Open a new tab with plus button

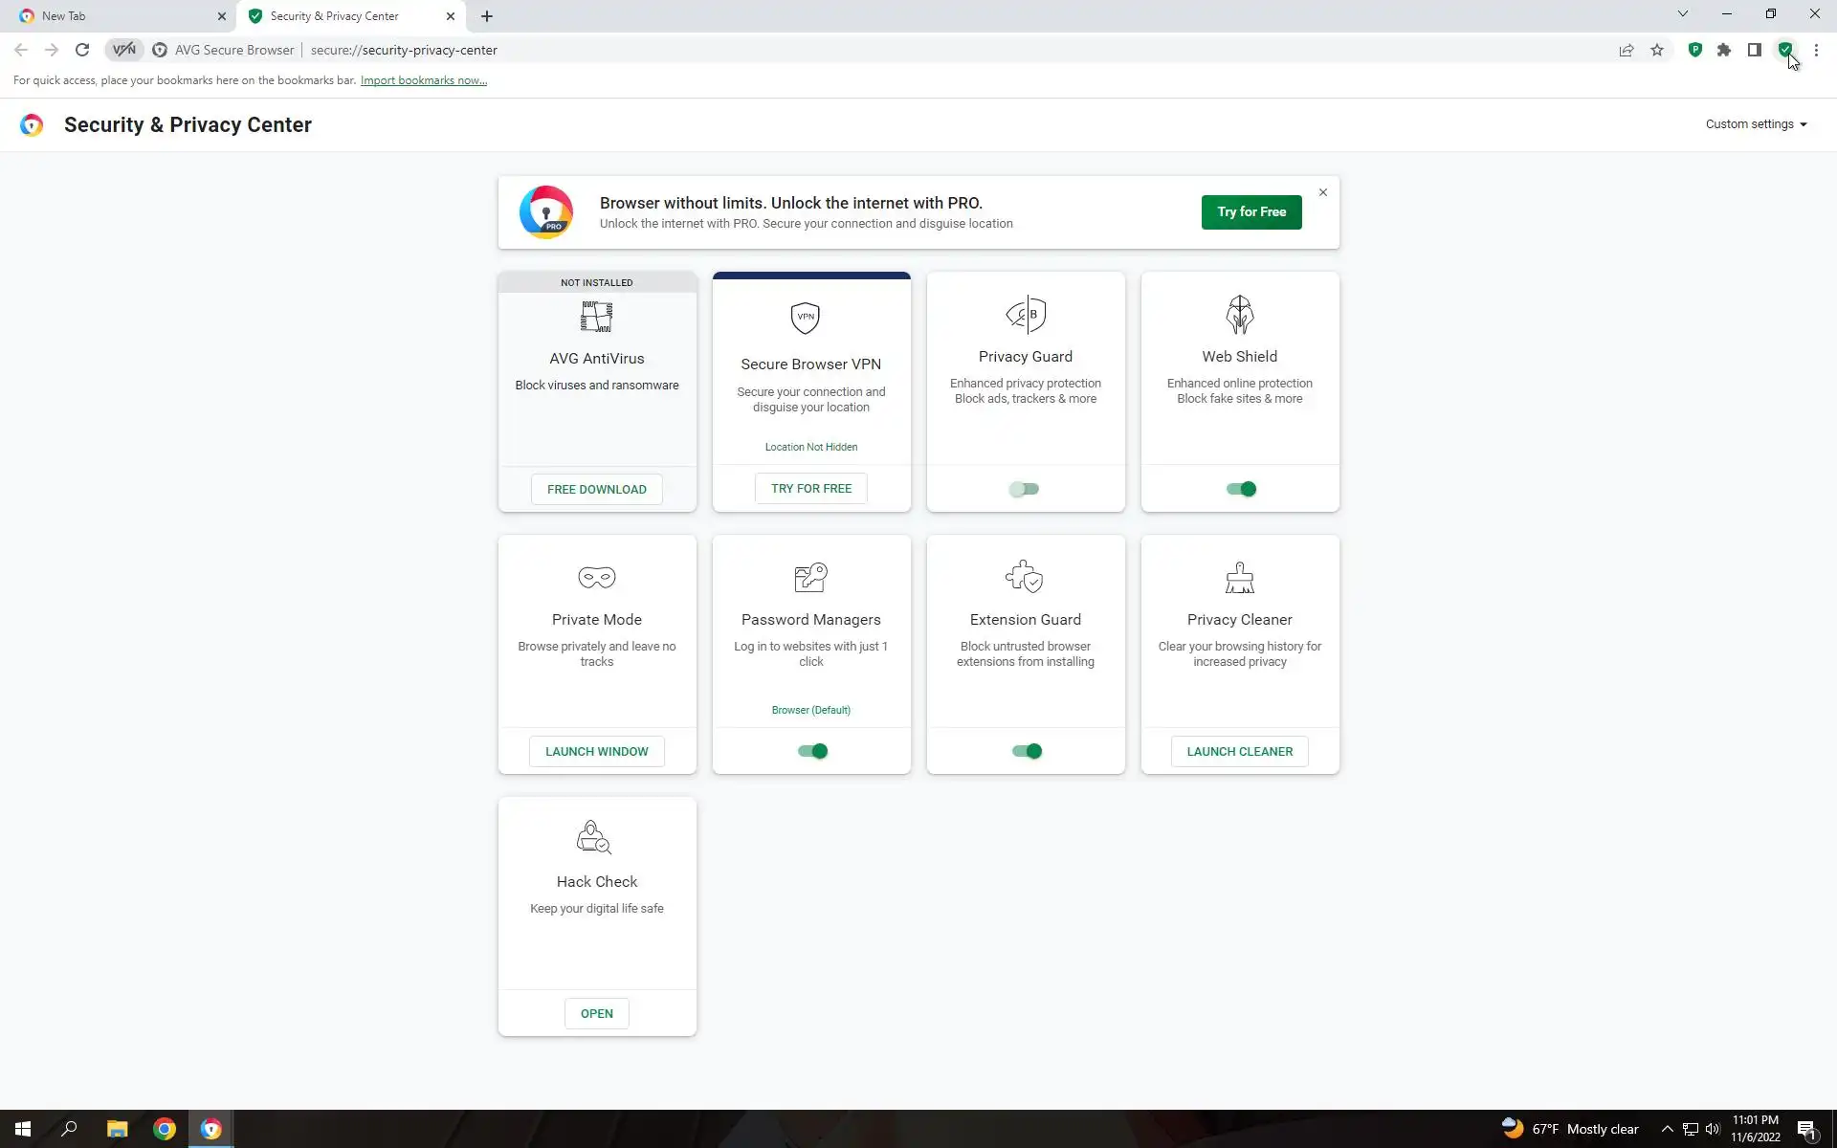click(487, 16)
